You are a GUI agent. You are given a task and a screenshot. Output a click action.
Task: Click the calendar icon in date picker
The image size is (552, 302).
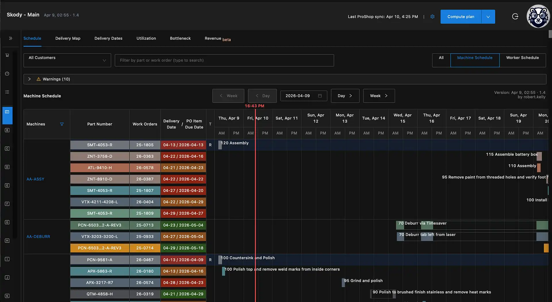point(320,96)
